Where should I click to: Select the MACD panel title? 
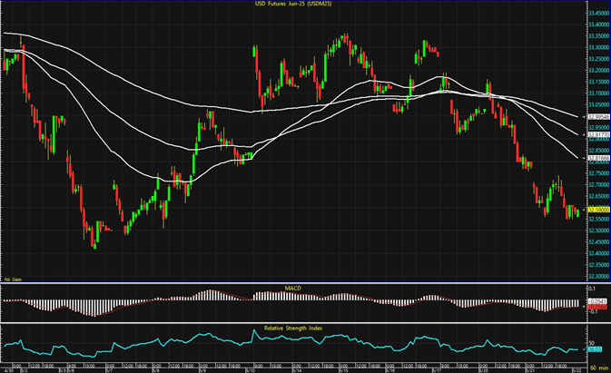[x=291, y=290]
